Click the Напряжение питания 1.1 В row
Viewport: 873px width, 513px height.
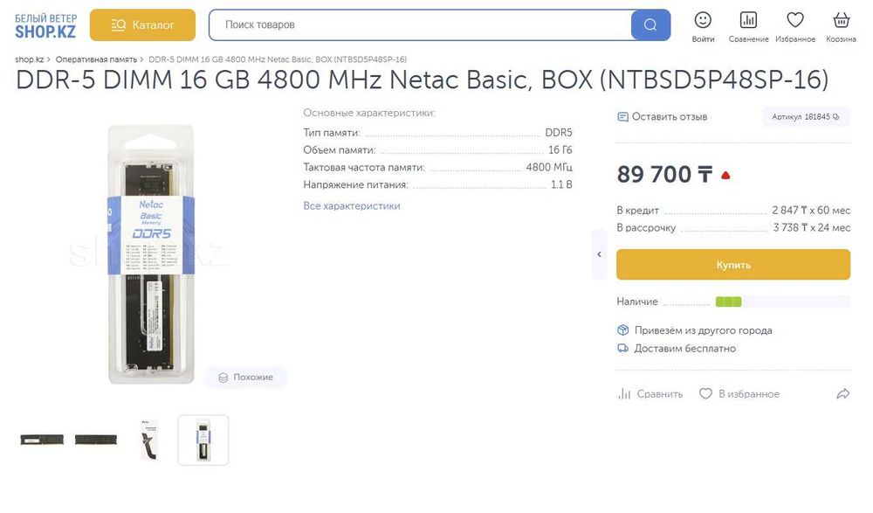click(437, 184)
